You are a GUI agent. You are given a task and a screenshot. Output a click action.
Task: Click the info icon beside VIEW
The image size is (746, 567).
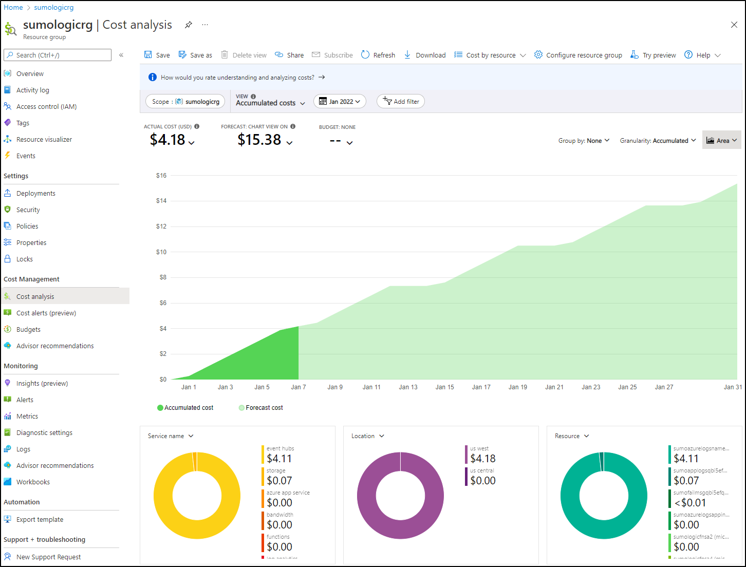[253, 97]
